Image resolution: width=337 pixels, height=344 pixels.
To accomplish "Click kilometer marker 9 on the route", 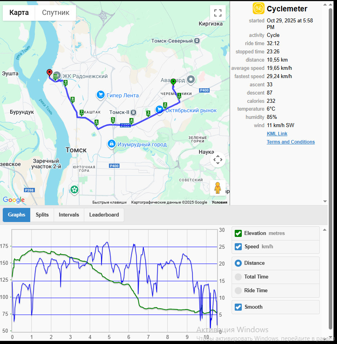I will pyautogui.click(x=65, y=83).
